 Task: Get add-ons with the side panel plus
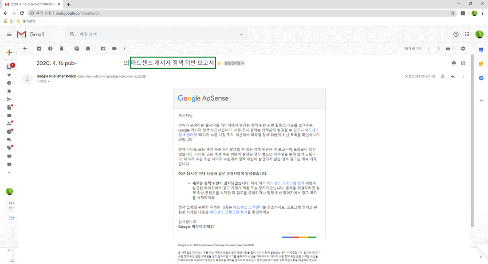[481, 100]
